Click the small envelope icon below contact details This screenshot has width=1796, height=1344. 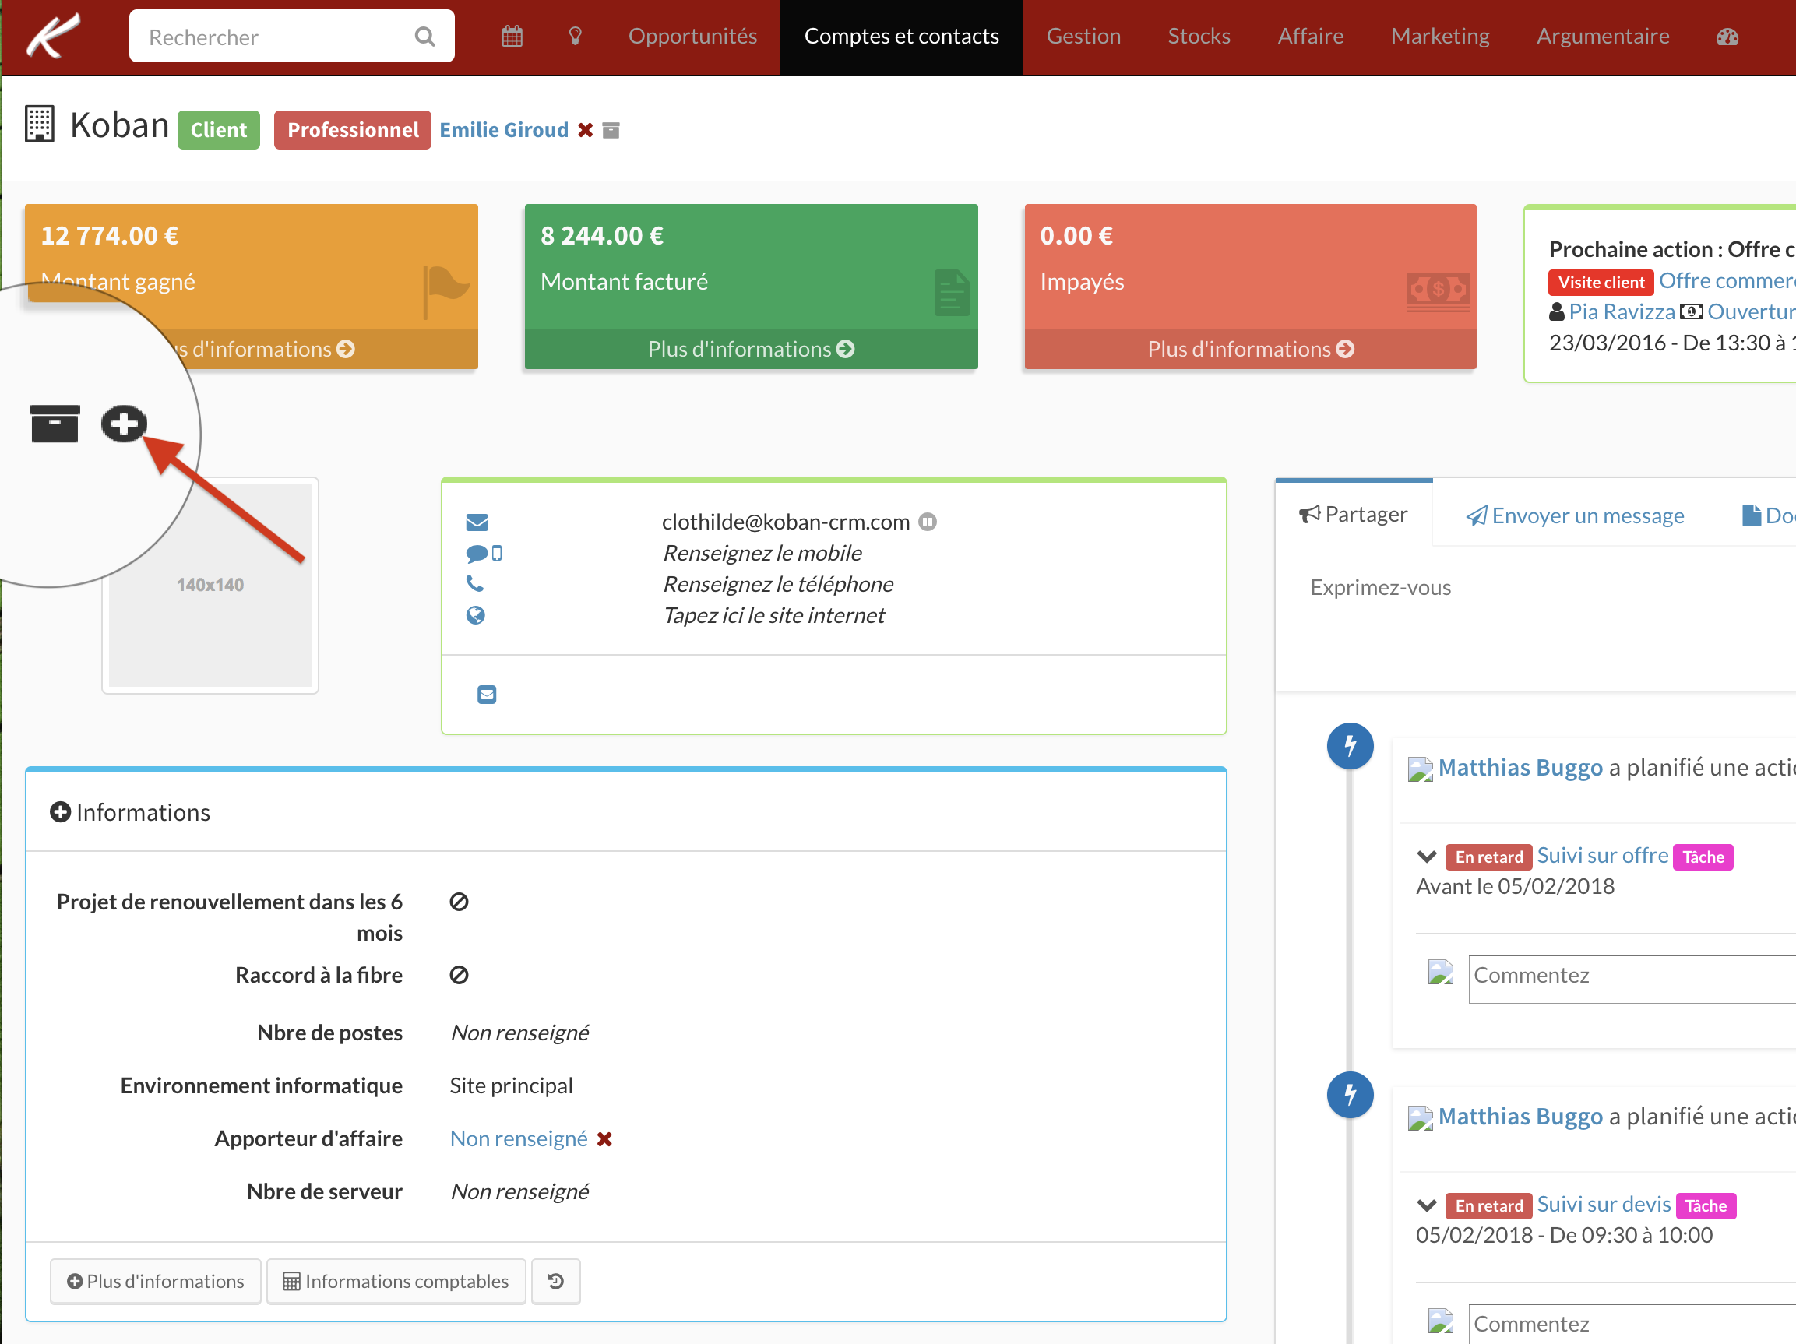(x=486, y=695)
